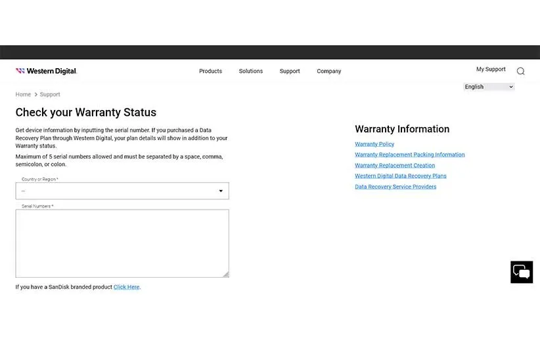540x342 pixels.
Task: Open the English language selector
Action: [489, 86]
